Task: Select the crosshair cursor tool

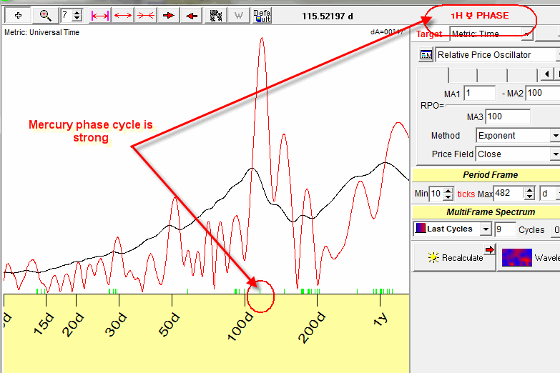Action: (18, 15)
